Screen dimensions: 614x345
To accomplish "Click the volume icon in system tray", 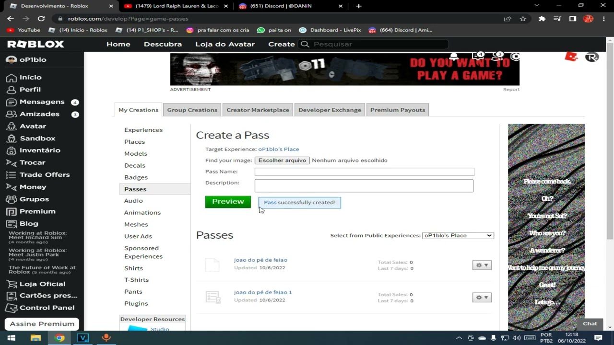I will (517, 338).
